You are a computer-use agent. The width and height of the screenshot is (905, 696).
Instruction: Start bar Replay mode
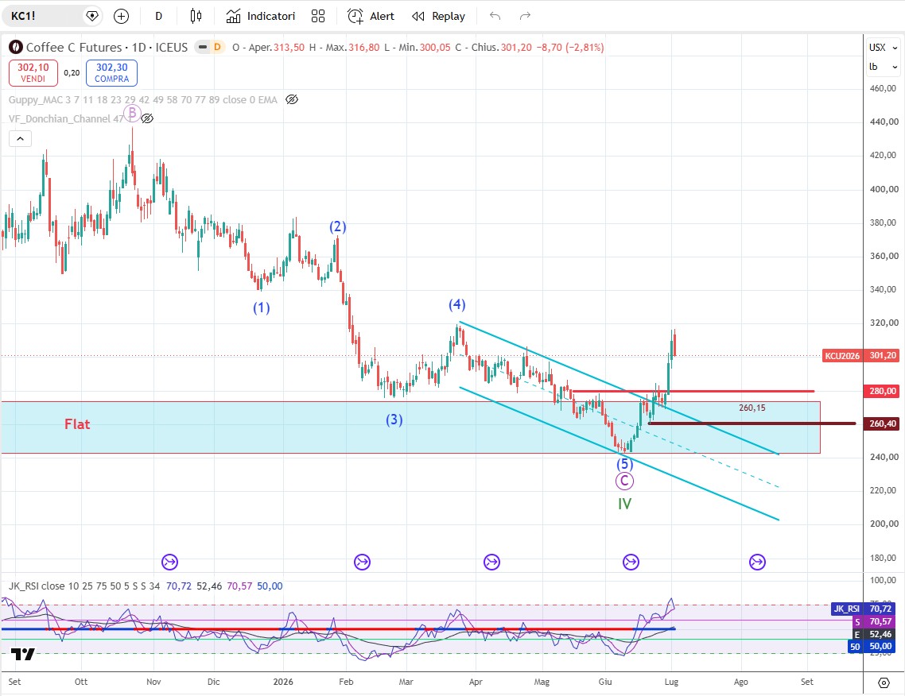click(439, 16)
